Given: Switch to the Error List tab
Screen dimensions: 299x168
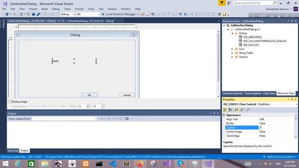Looking at the screenshot, I should coord(13,151).
